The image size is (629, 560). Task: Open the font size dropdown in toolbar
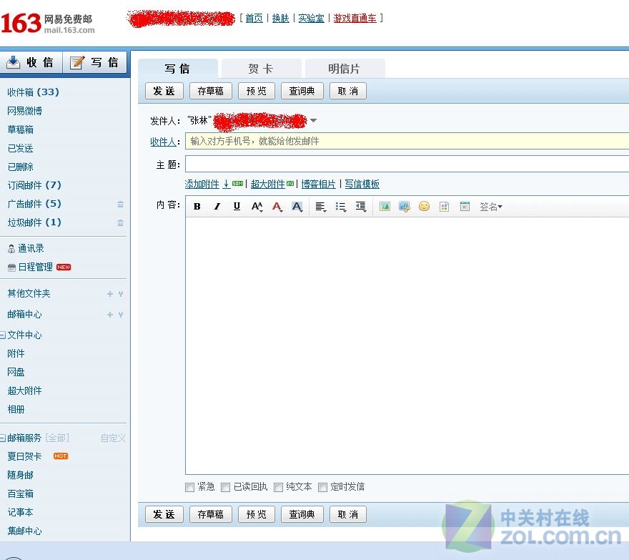pyautogui.click(x=257, y=207)
